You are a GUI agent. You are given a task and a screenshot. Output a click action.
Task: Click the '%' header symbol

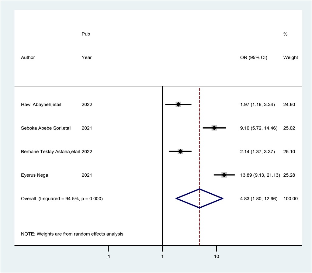285,34
